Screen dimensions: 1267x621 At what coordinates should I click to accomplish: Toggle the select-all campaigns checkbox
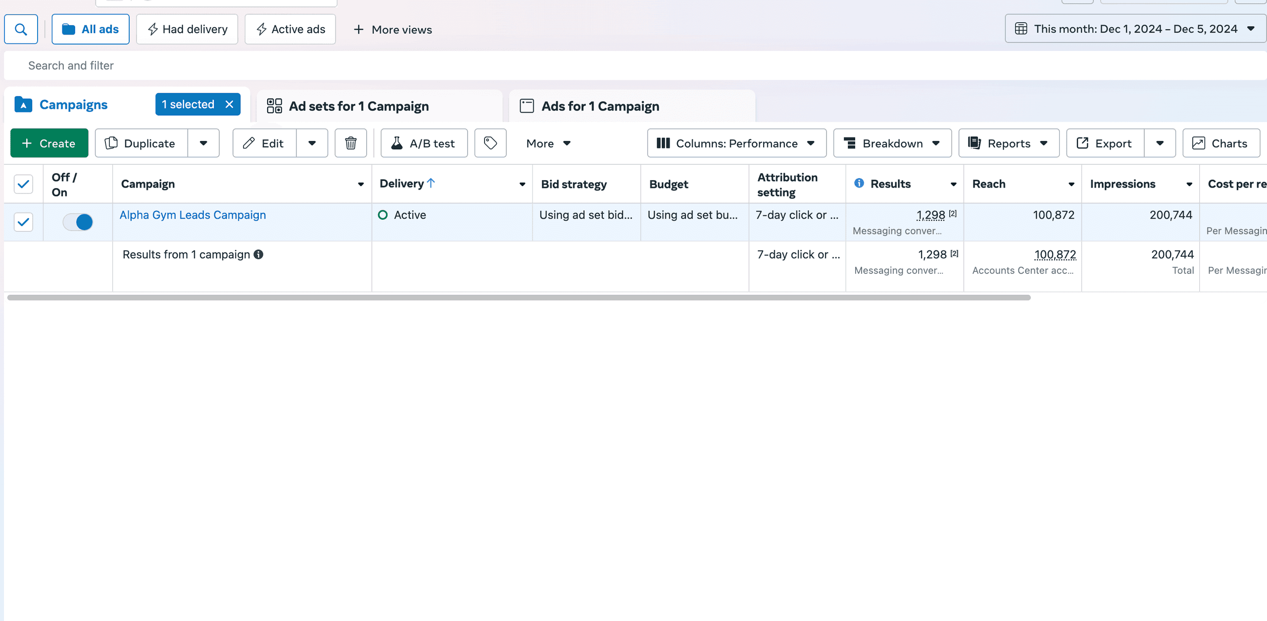[23, 184]
